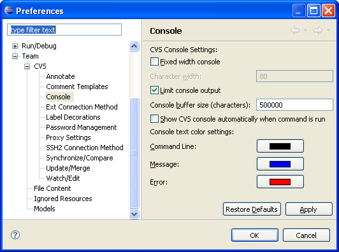This screenshot has width=339, height=252.
Task: Click the tree scrollbar thumb
Action: click(x=134, y=153)
